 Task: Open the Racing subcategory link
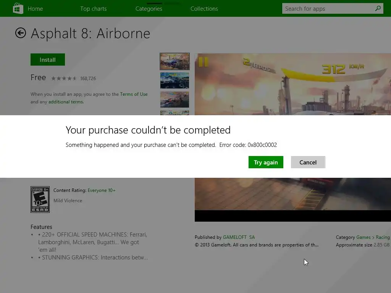383,237
